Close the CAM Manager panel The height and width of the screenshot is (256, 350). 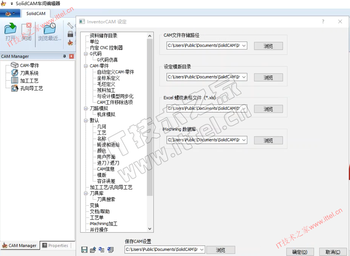71,57
